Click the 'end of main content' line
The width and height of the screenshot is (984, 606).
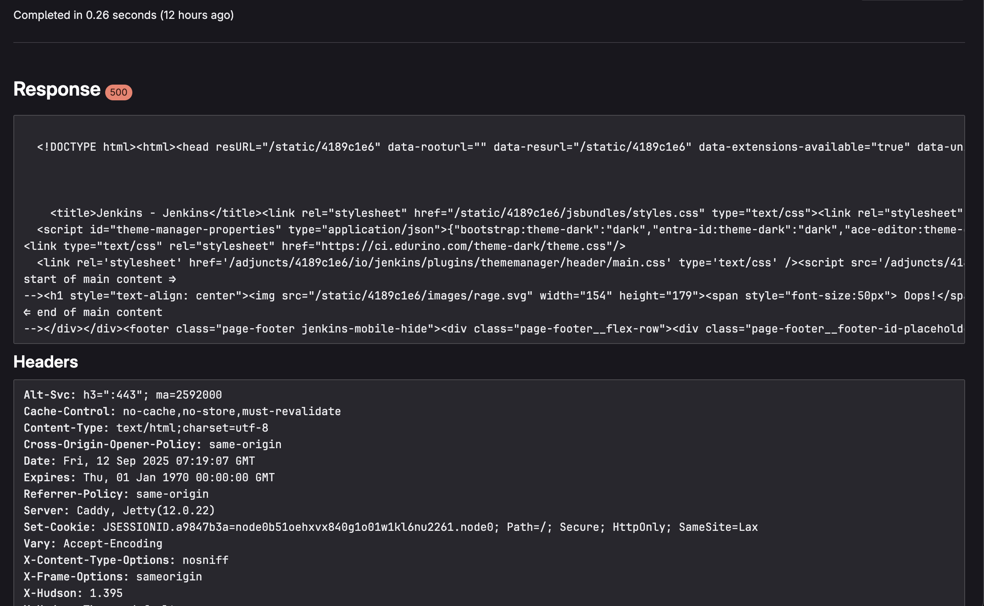pyautogui.click(x=93, y=312)
